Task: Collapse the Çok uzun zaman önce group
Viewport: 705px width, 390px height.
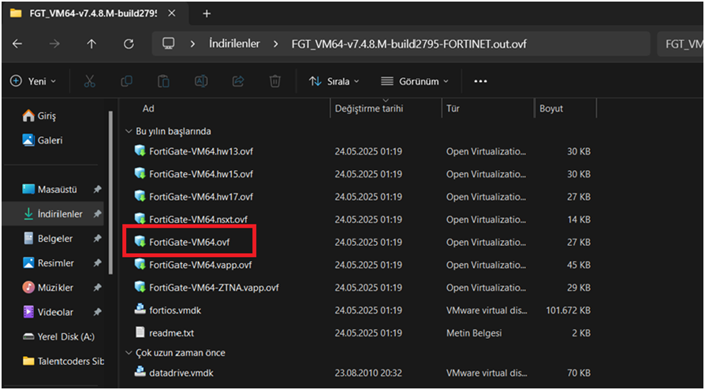Action: [x=127, y=353]
